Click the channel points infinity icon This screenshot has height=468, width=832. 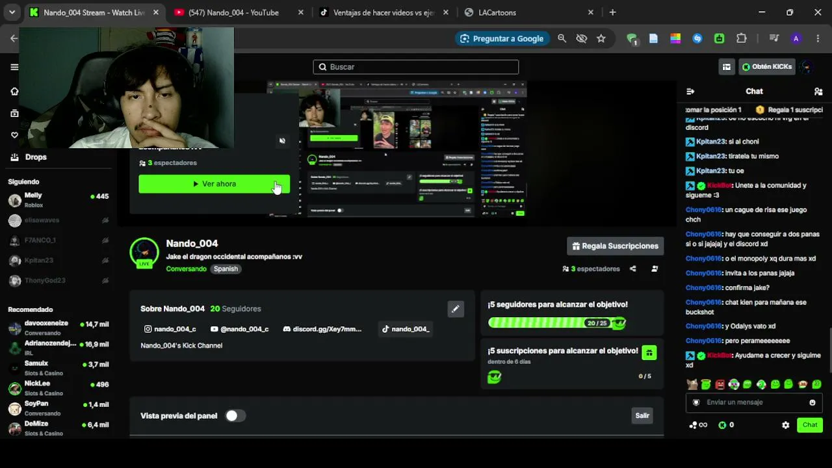699,425
